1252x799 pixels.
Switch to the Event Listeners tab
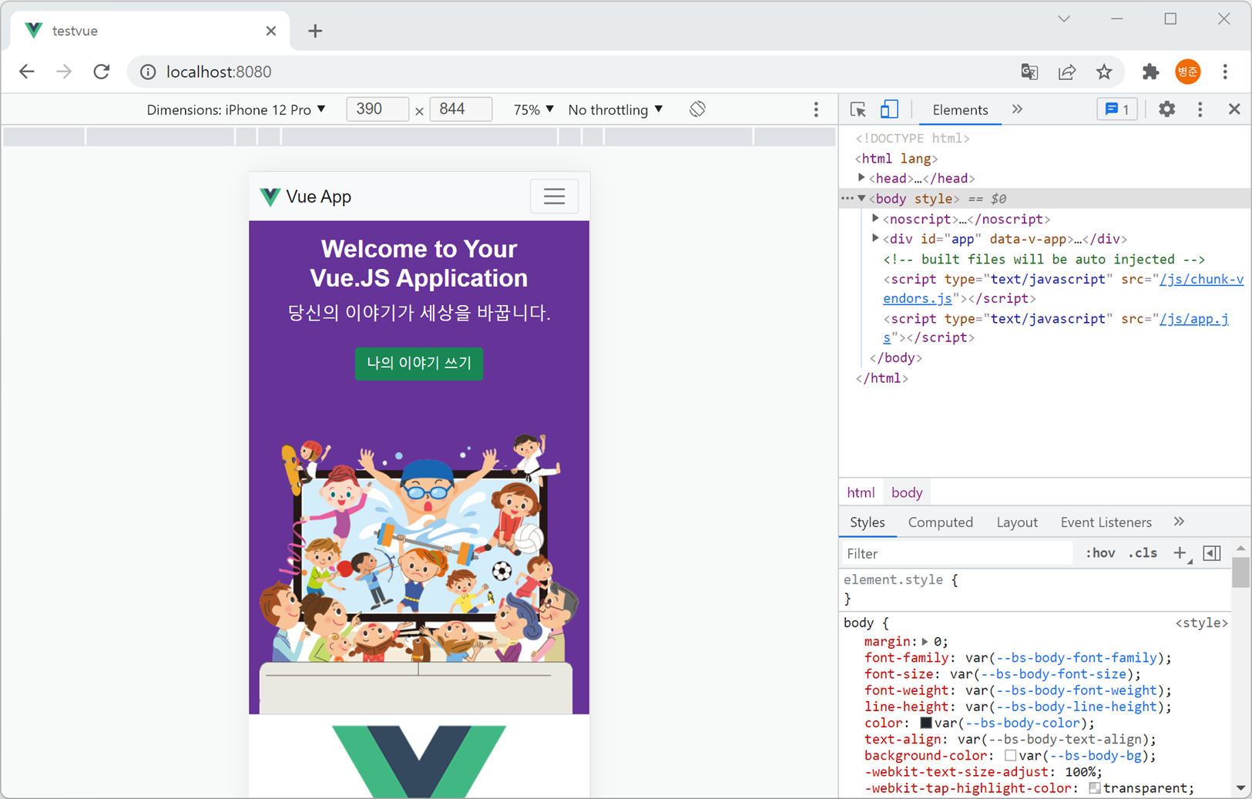click(1106, 522)
